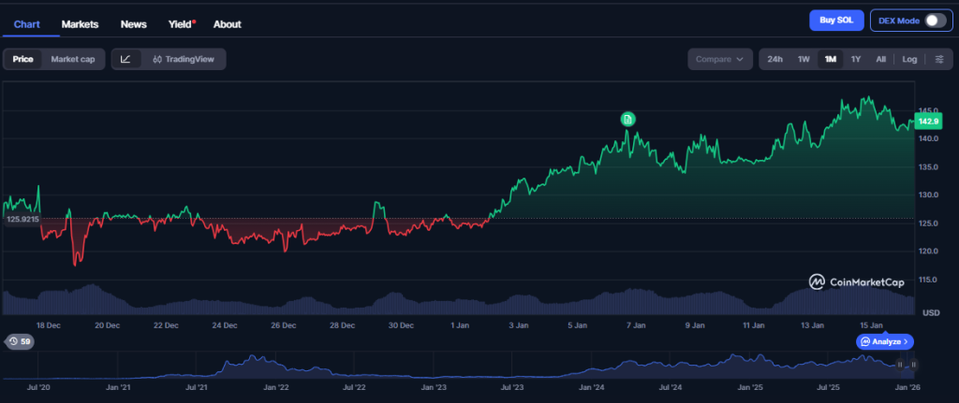Image resolution: width=959 pixels, height=403 pixels.
Task: Open the Markets tab
Action: 80,24
